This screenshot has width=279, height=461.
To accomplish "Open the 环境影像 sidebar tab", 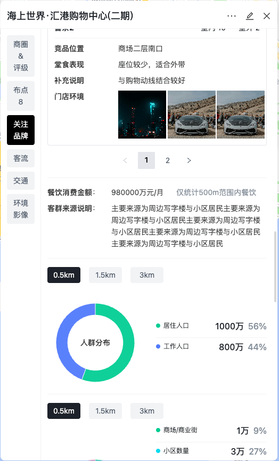I will click(21, 209).
